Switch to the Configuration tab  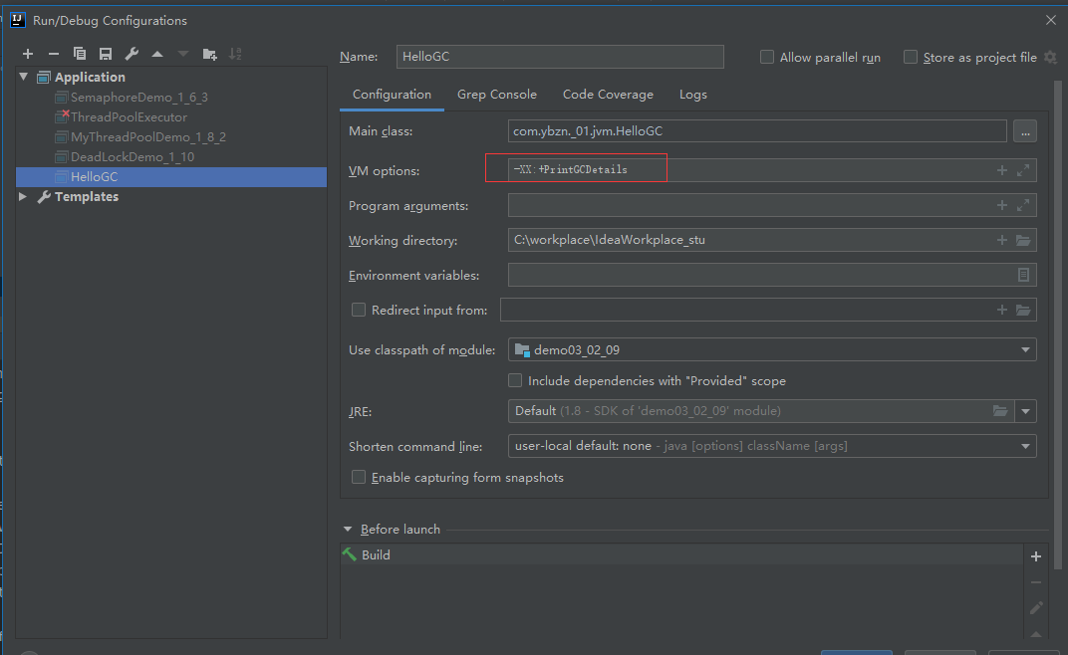pos(392,95)
